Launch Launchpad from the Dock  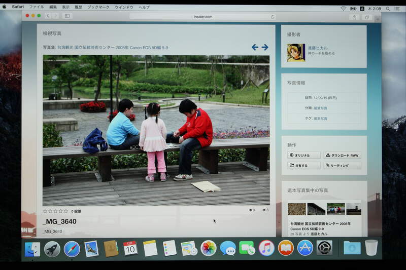[x=52, y=248]
